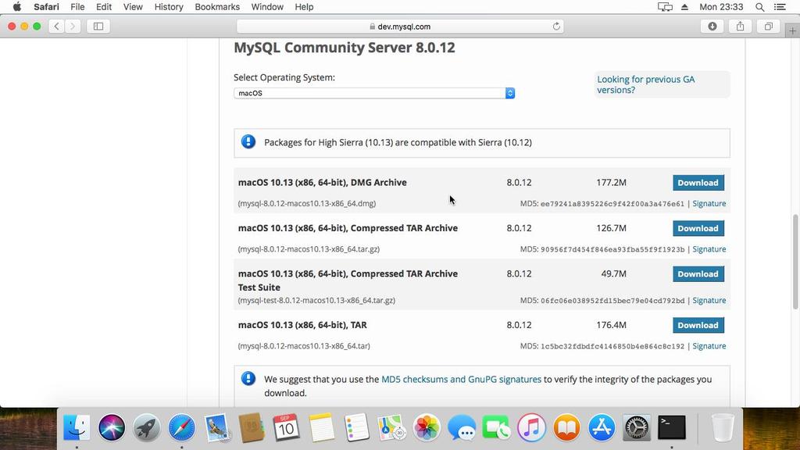
Task: Show the Safari downloads list
Action: coord(712,26)
